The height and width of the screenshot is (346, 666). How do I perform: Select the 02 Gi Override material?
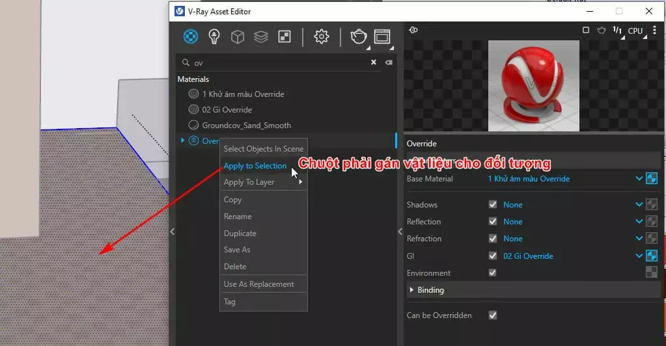coord(227,110)
